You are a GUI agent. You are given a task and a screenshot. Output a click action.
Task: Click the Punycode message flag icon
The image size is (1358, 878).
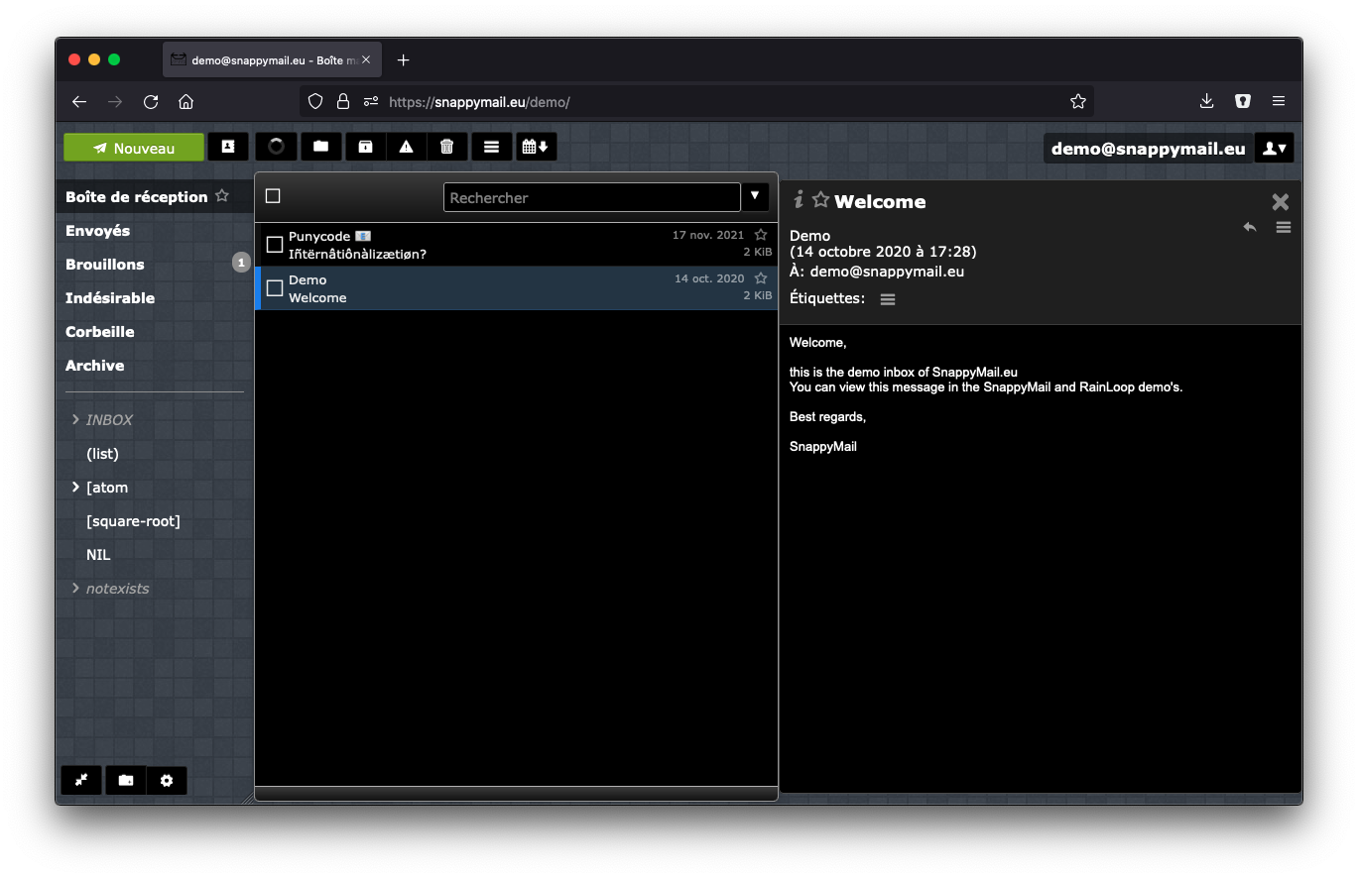pos(363,237)
